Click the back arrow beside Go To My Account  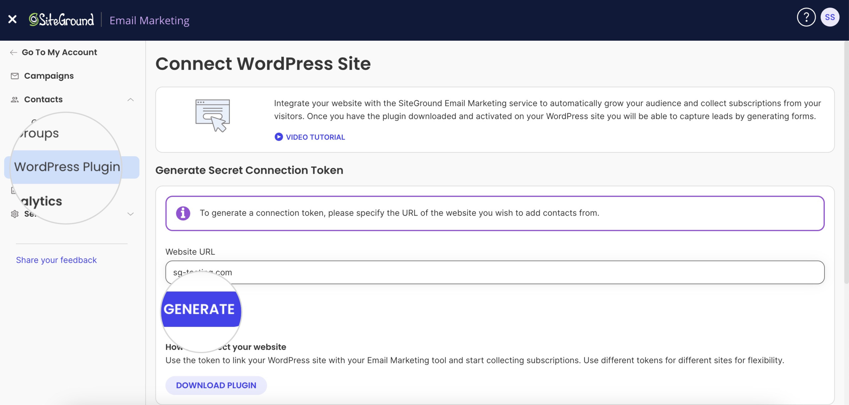13,52
